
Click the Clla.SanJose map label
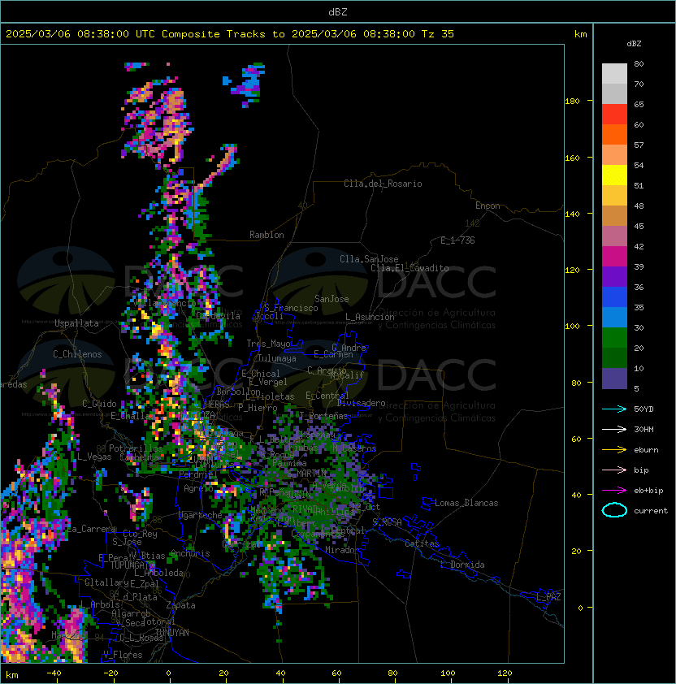tap(369, 259)
